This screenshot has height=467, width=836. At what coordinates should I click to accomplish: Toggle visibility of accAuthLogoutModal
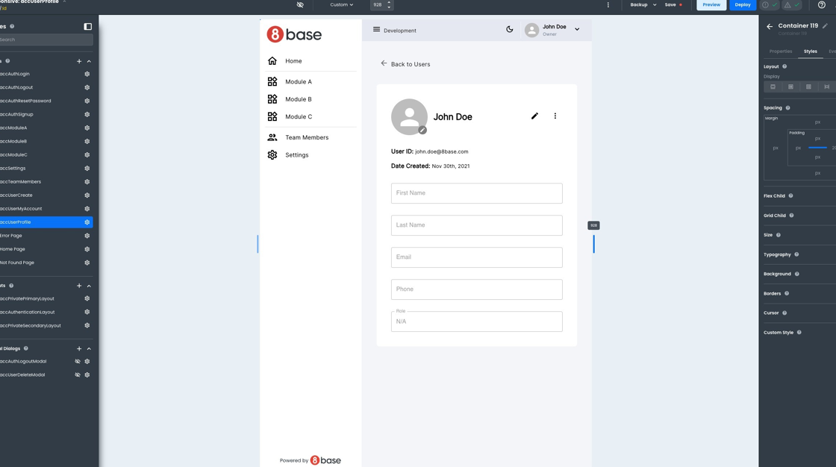[x=78, y=362]
